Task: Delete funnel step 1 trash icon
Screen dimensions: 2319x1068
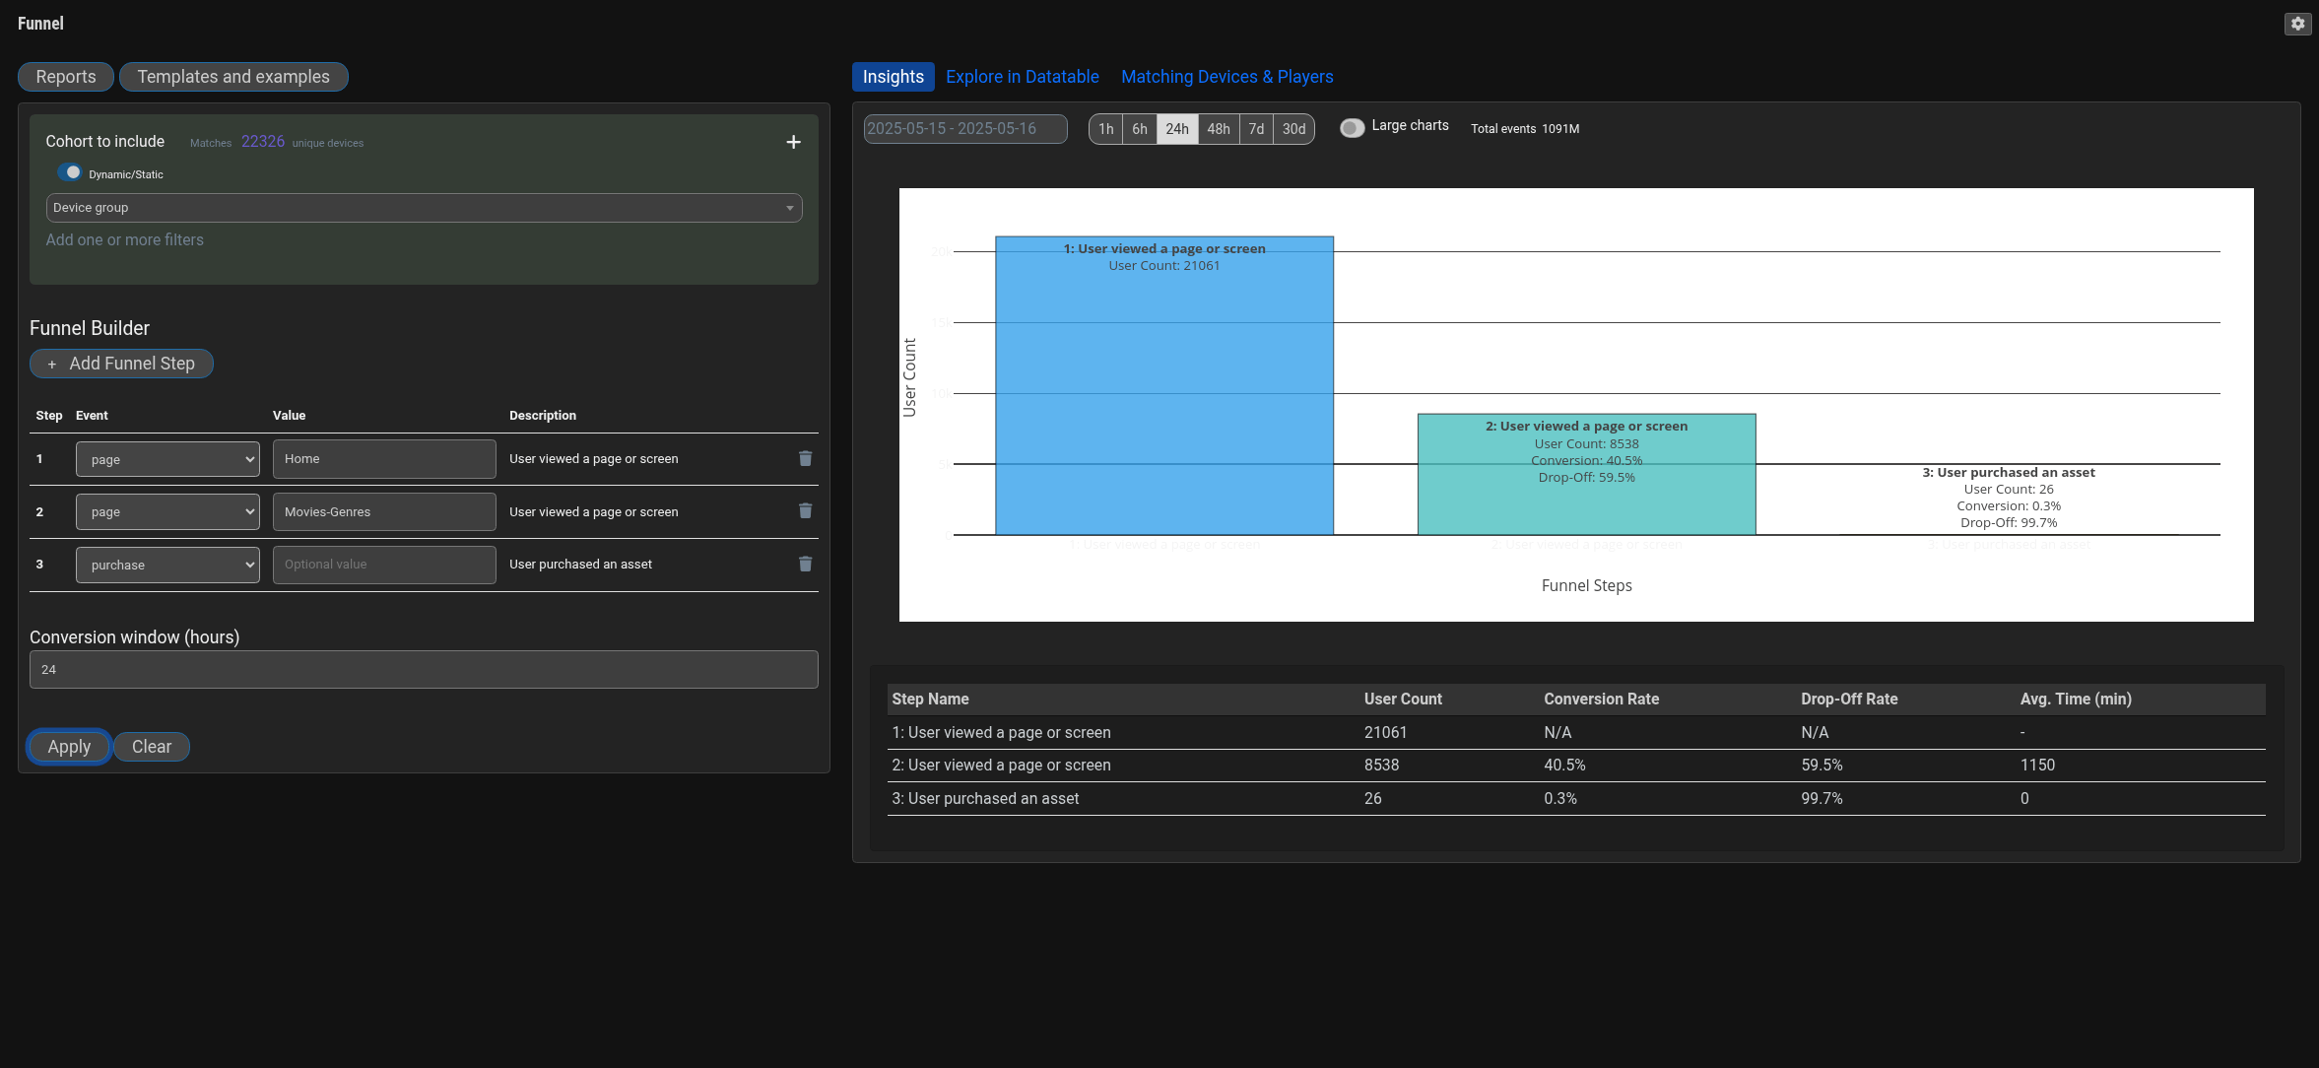Action: (x=805, y=459)
